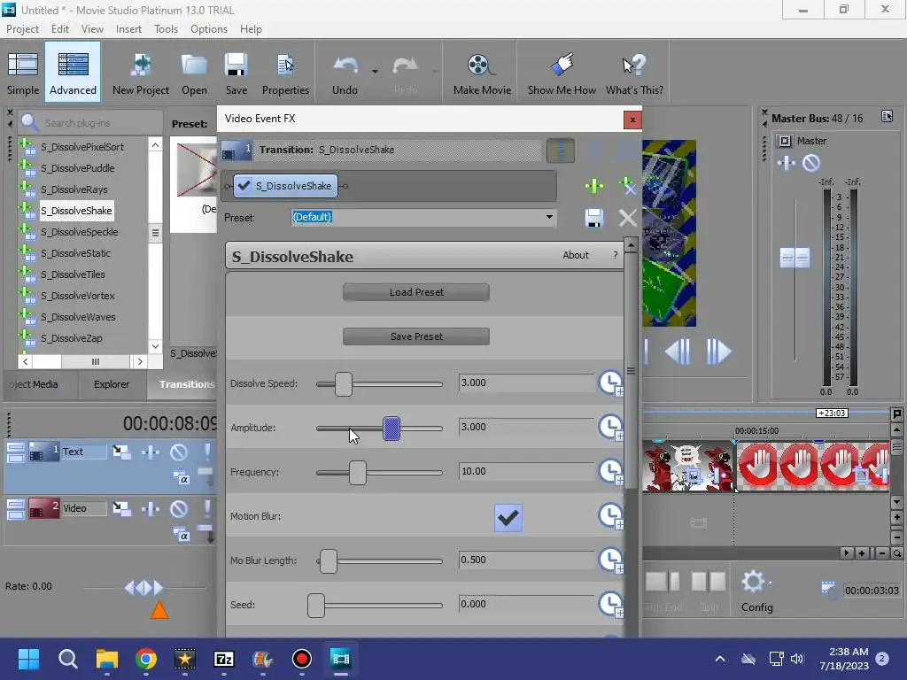The image size is (907, 680).
Task: Animate Motion Blur with clock icon
Action: tap(610, 516)
